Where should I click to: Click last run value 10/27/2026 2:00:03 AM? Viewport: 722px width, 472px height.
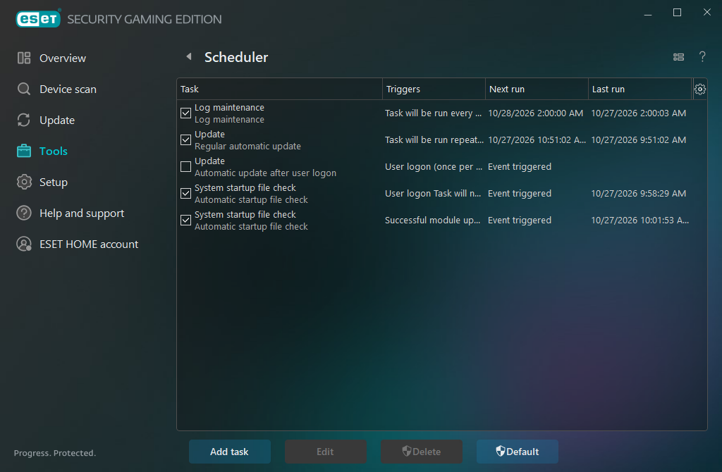click(639, 113)
